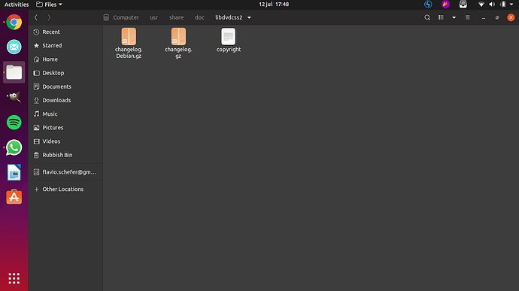Open Rubbish Bin in the sidebar

(65, 155)
